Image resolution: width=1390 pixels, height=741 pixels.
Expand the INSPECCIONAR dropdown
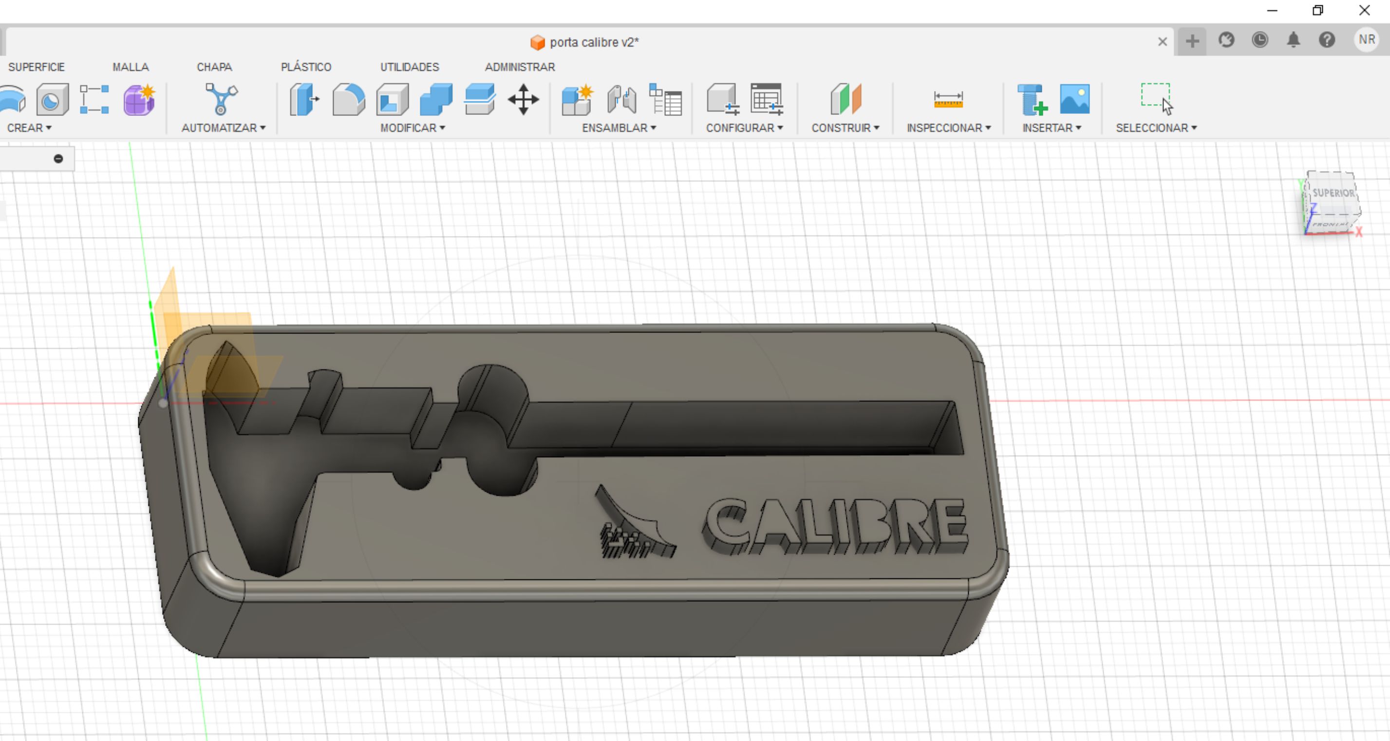coord(949,128)
